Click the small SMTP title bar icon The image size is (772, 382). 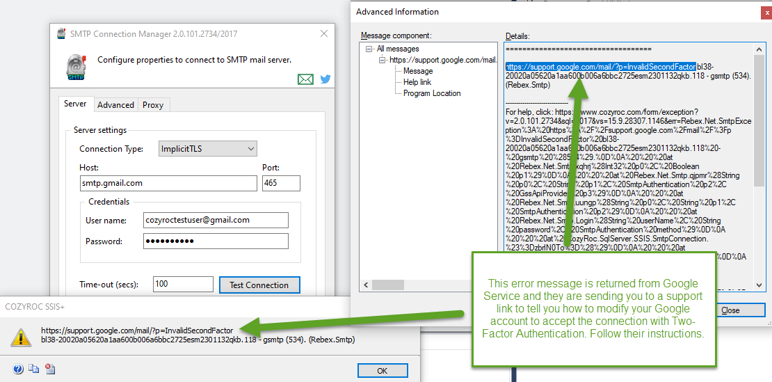coord(61,34)
